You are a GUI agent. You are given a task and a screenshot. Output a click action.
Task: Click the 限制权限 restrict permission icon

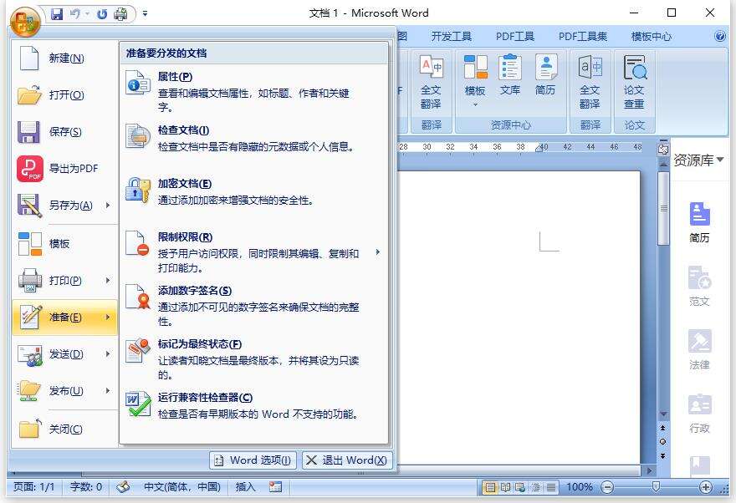pos(137,244)
